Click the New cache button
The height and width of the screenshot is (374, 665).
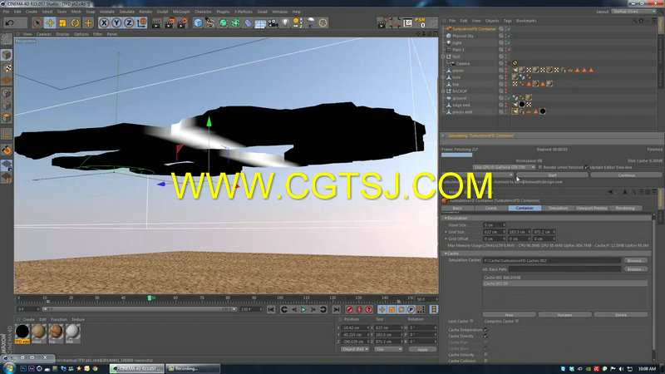509,315
